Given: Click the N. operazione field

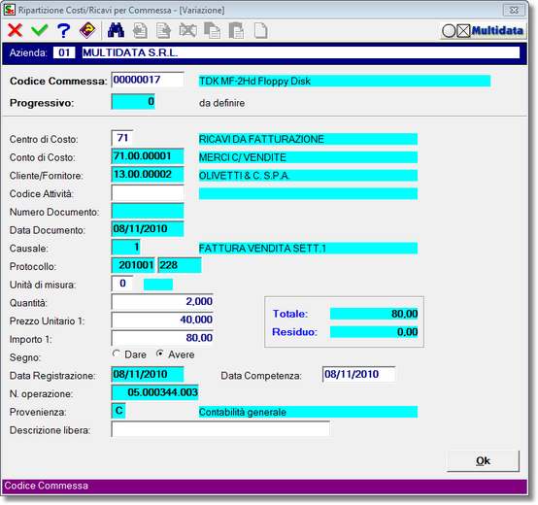Looking at the screenshot, I should pyautogui.click(x=155, y=392).
